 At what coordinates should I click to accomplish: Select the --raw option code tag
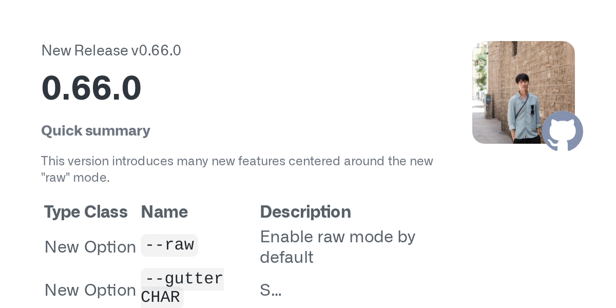tap(169, 245)
